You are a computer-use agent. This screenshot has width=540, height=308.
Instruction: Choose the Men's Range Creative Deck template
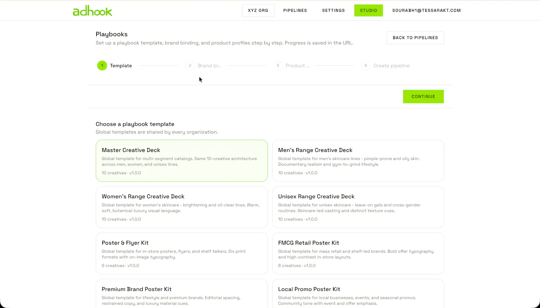click(x=358, y=161)
